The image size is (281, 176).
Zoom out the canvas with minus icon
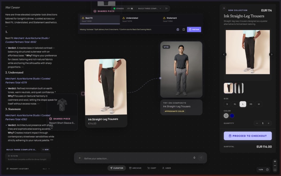(275, 166)
